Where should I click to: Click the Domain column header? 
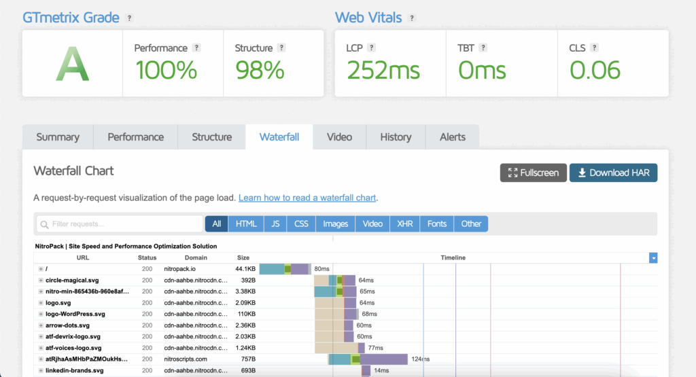(x=196, y=257)
